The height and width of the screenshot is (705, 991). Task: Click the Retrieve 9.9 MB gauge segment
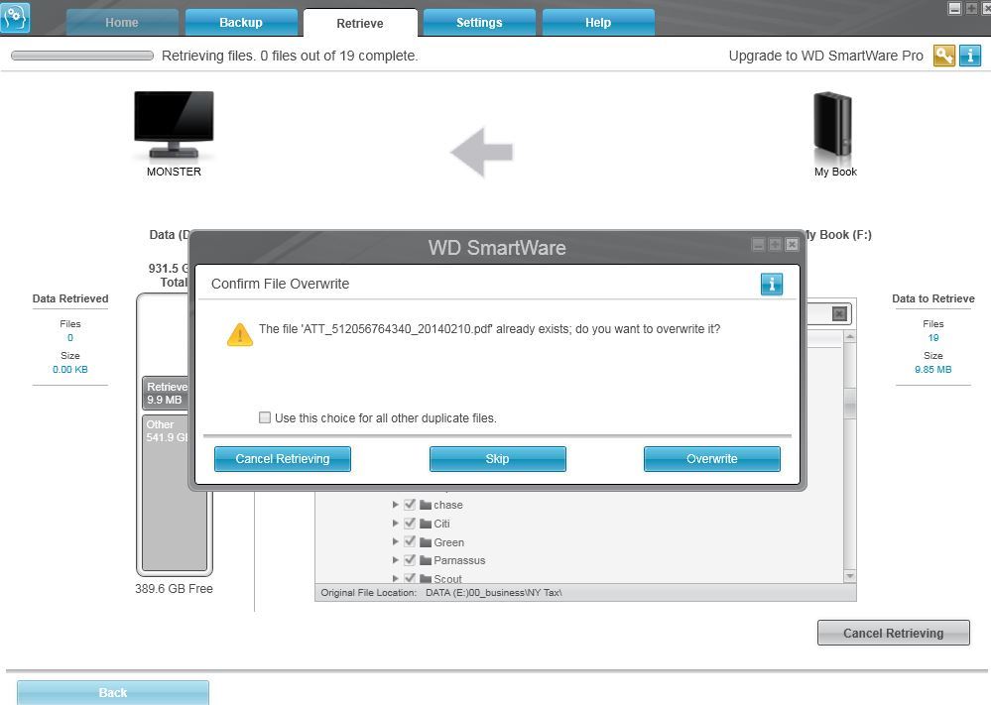click(166, 393)
